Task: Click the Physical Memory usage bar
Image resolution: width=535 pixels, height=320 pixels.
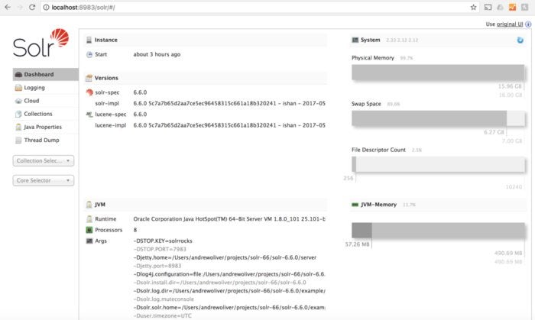Action: (x=438, y=73)
